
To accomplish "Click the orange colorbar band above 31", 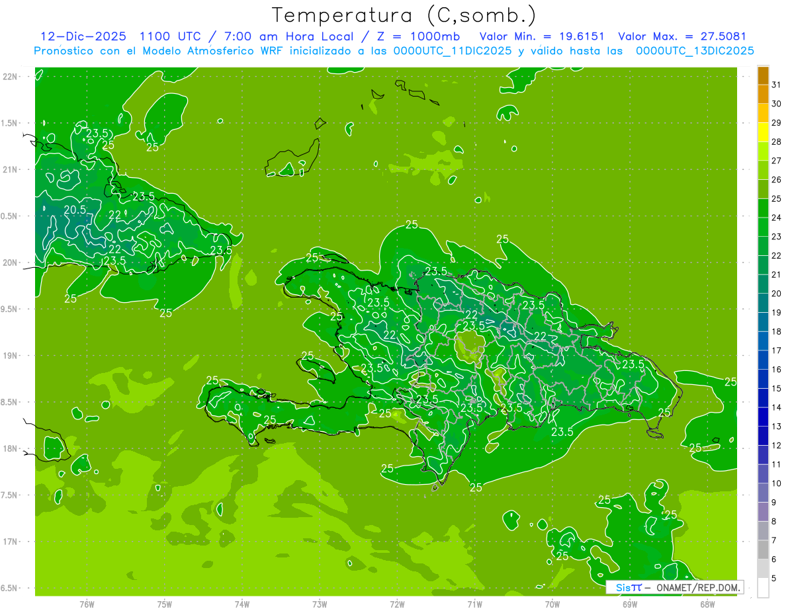I will point(763,75).
